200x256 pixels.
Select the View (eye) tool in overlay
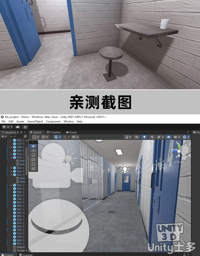pyautogui.click(x=33, y=146)
